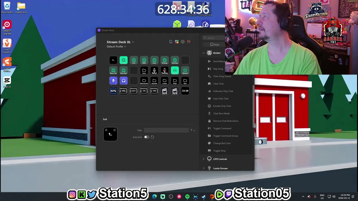Reset Auto Exit with the refresh icon
Viewport: 358px width, 201px height.
click(152, 137)
